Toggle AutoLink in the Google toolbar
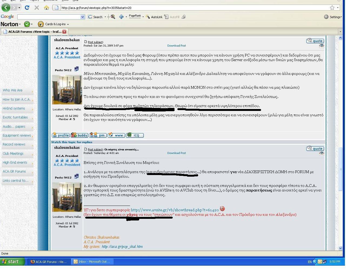 click(154, 17)
